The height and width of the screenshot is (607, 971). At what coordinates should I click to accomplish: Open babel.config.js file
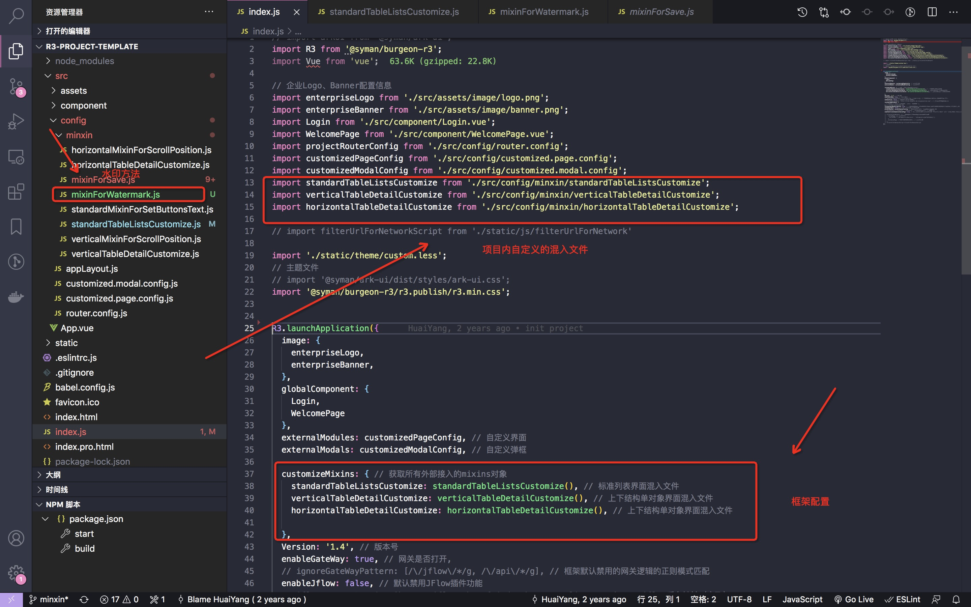129,387
